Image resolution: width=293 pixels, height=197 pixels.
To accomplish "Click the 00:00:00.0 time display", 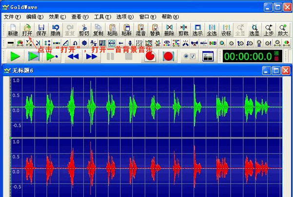I will point(248,56).
